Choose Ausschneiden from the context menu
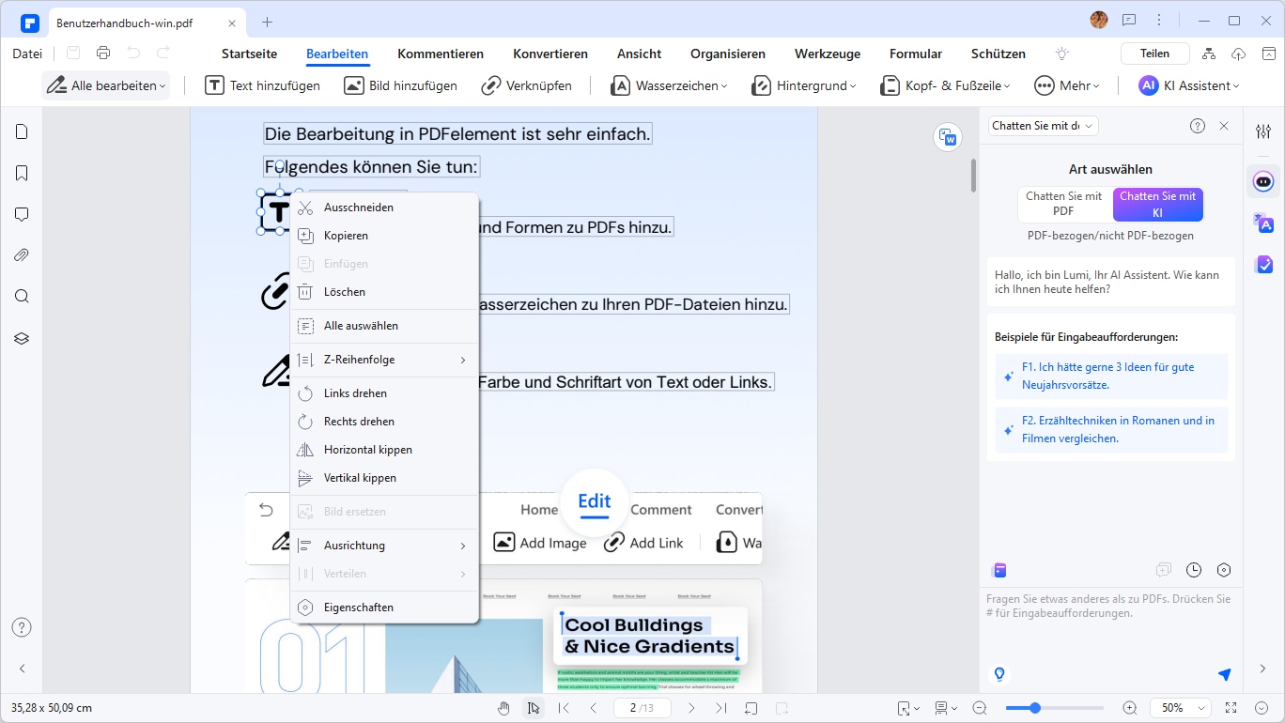 click(x=384, y=208)
